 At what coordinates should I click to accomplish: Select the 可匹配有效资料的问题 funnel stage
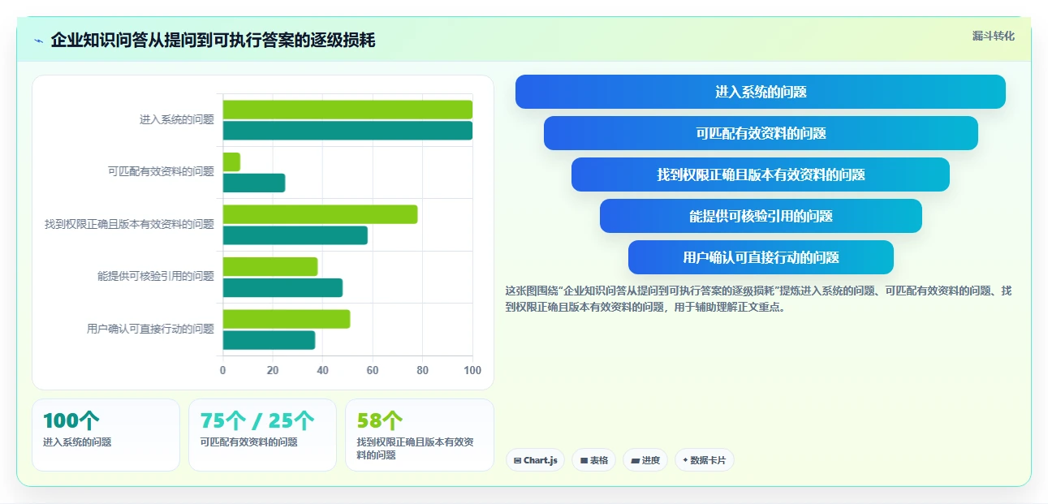761,133
